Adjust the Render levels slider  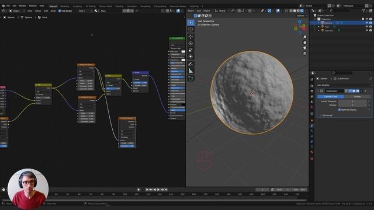pyautogui.click(x=352, y=105)
